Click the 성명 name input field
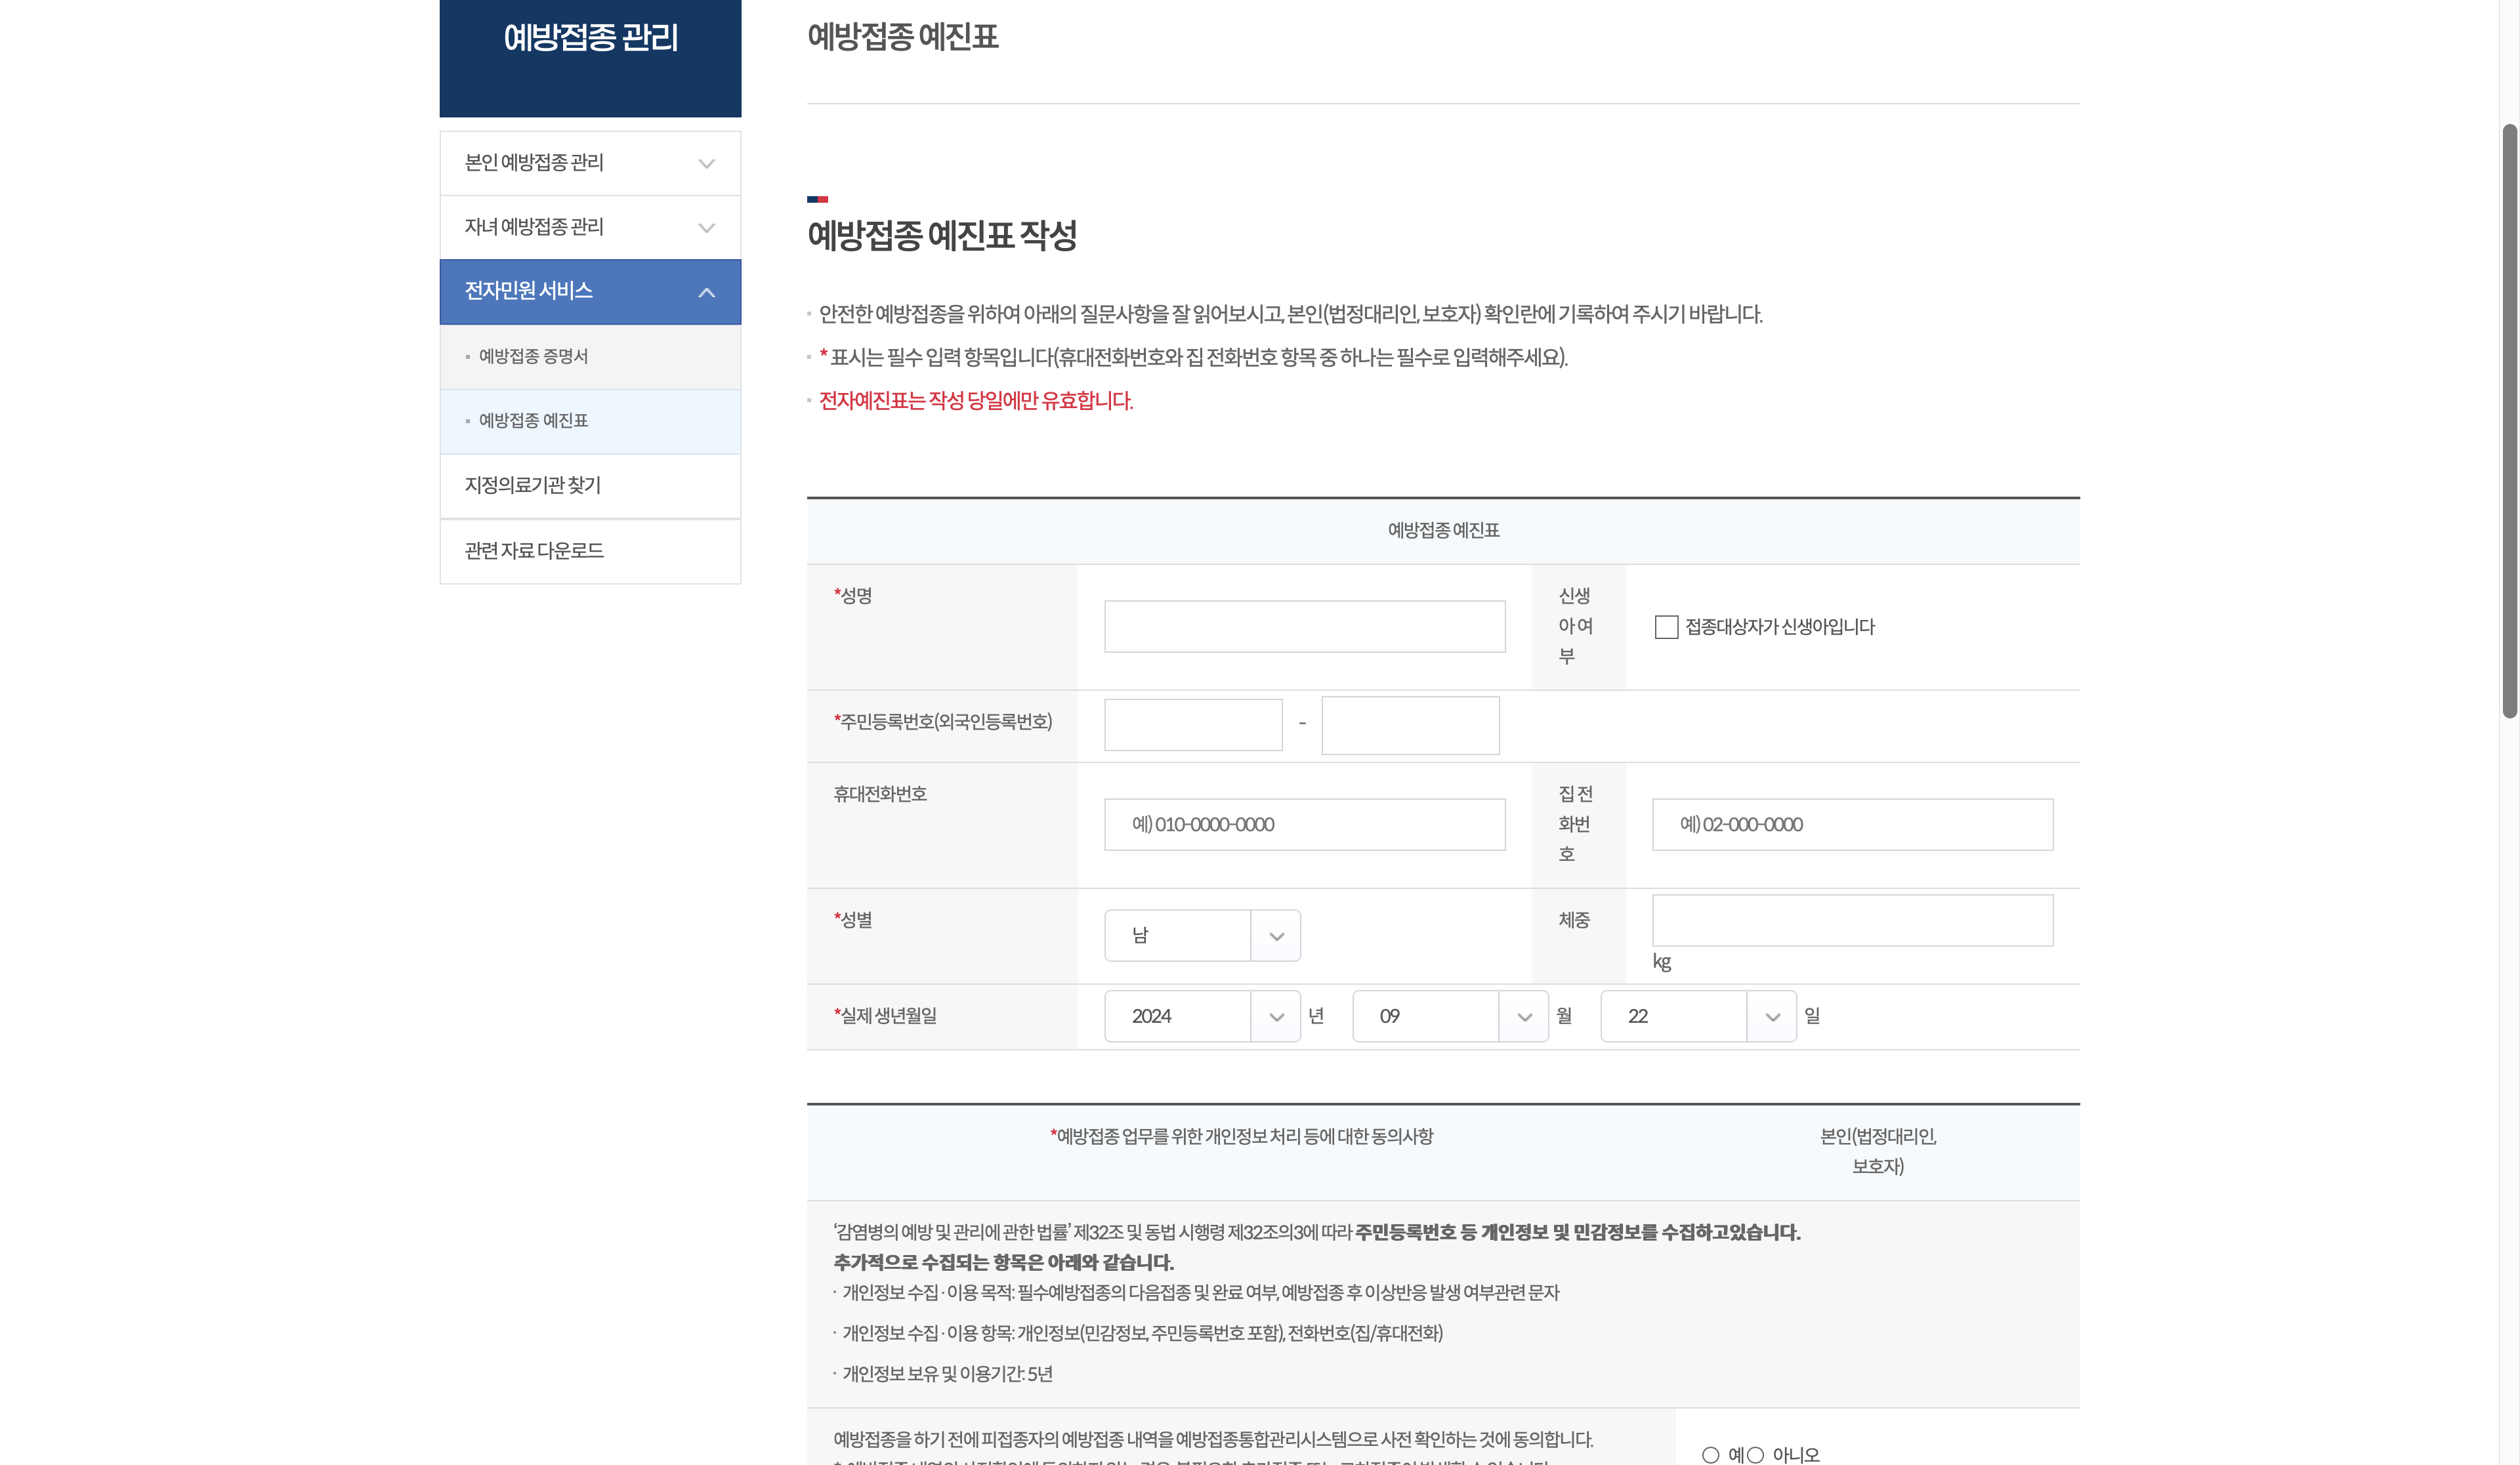The width and height of the screenshot is (2520, 1465). pos(1304,627)
